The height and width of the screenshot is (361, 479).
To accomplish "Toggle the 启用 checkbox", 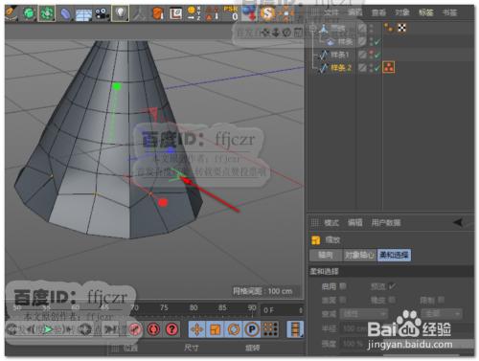I will [343, 286].
